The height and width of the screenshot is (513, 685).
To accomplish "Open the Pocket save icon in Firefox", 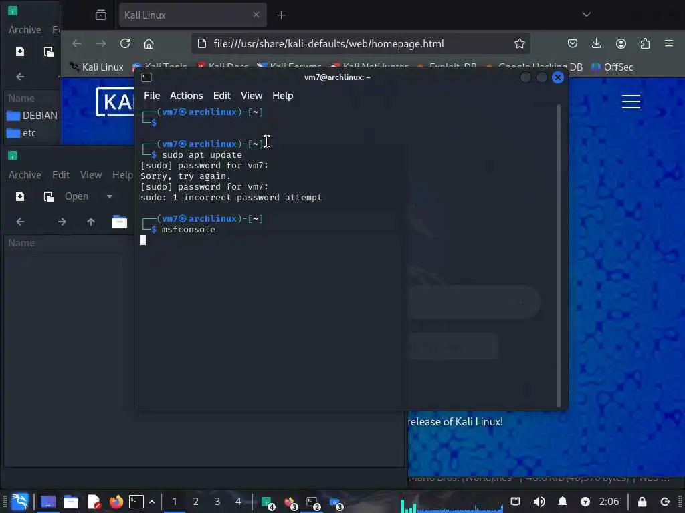I will 573,43.
